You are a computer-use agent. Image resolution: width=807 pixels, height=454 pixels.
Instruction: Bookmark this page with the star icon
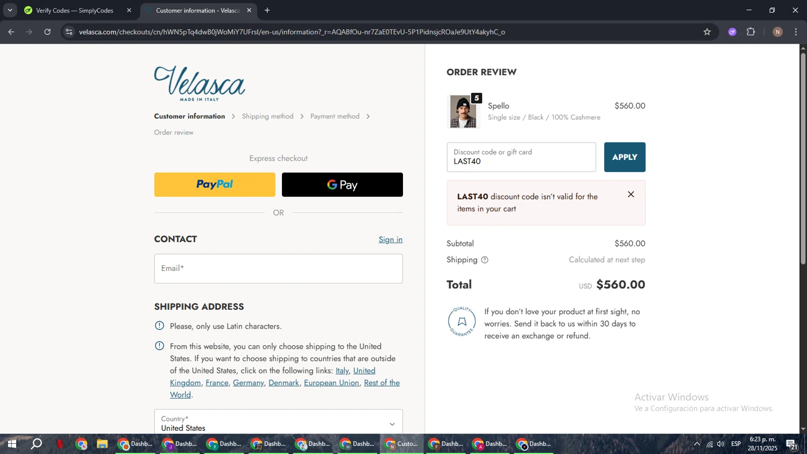pyautogui.click(x=707, y=32)
